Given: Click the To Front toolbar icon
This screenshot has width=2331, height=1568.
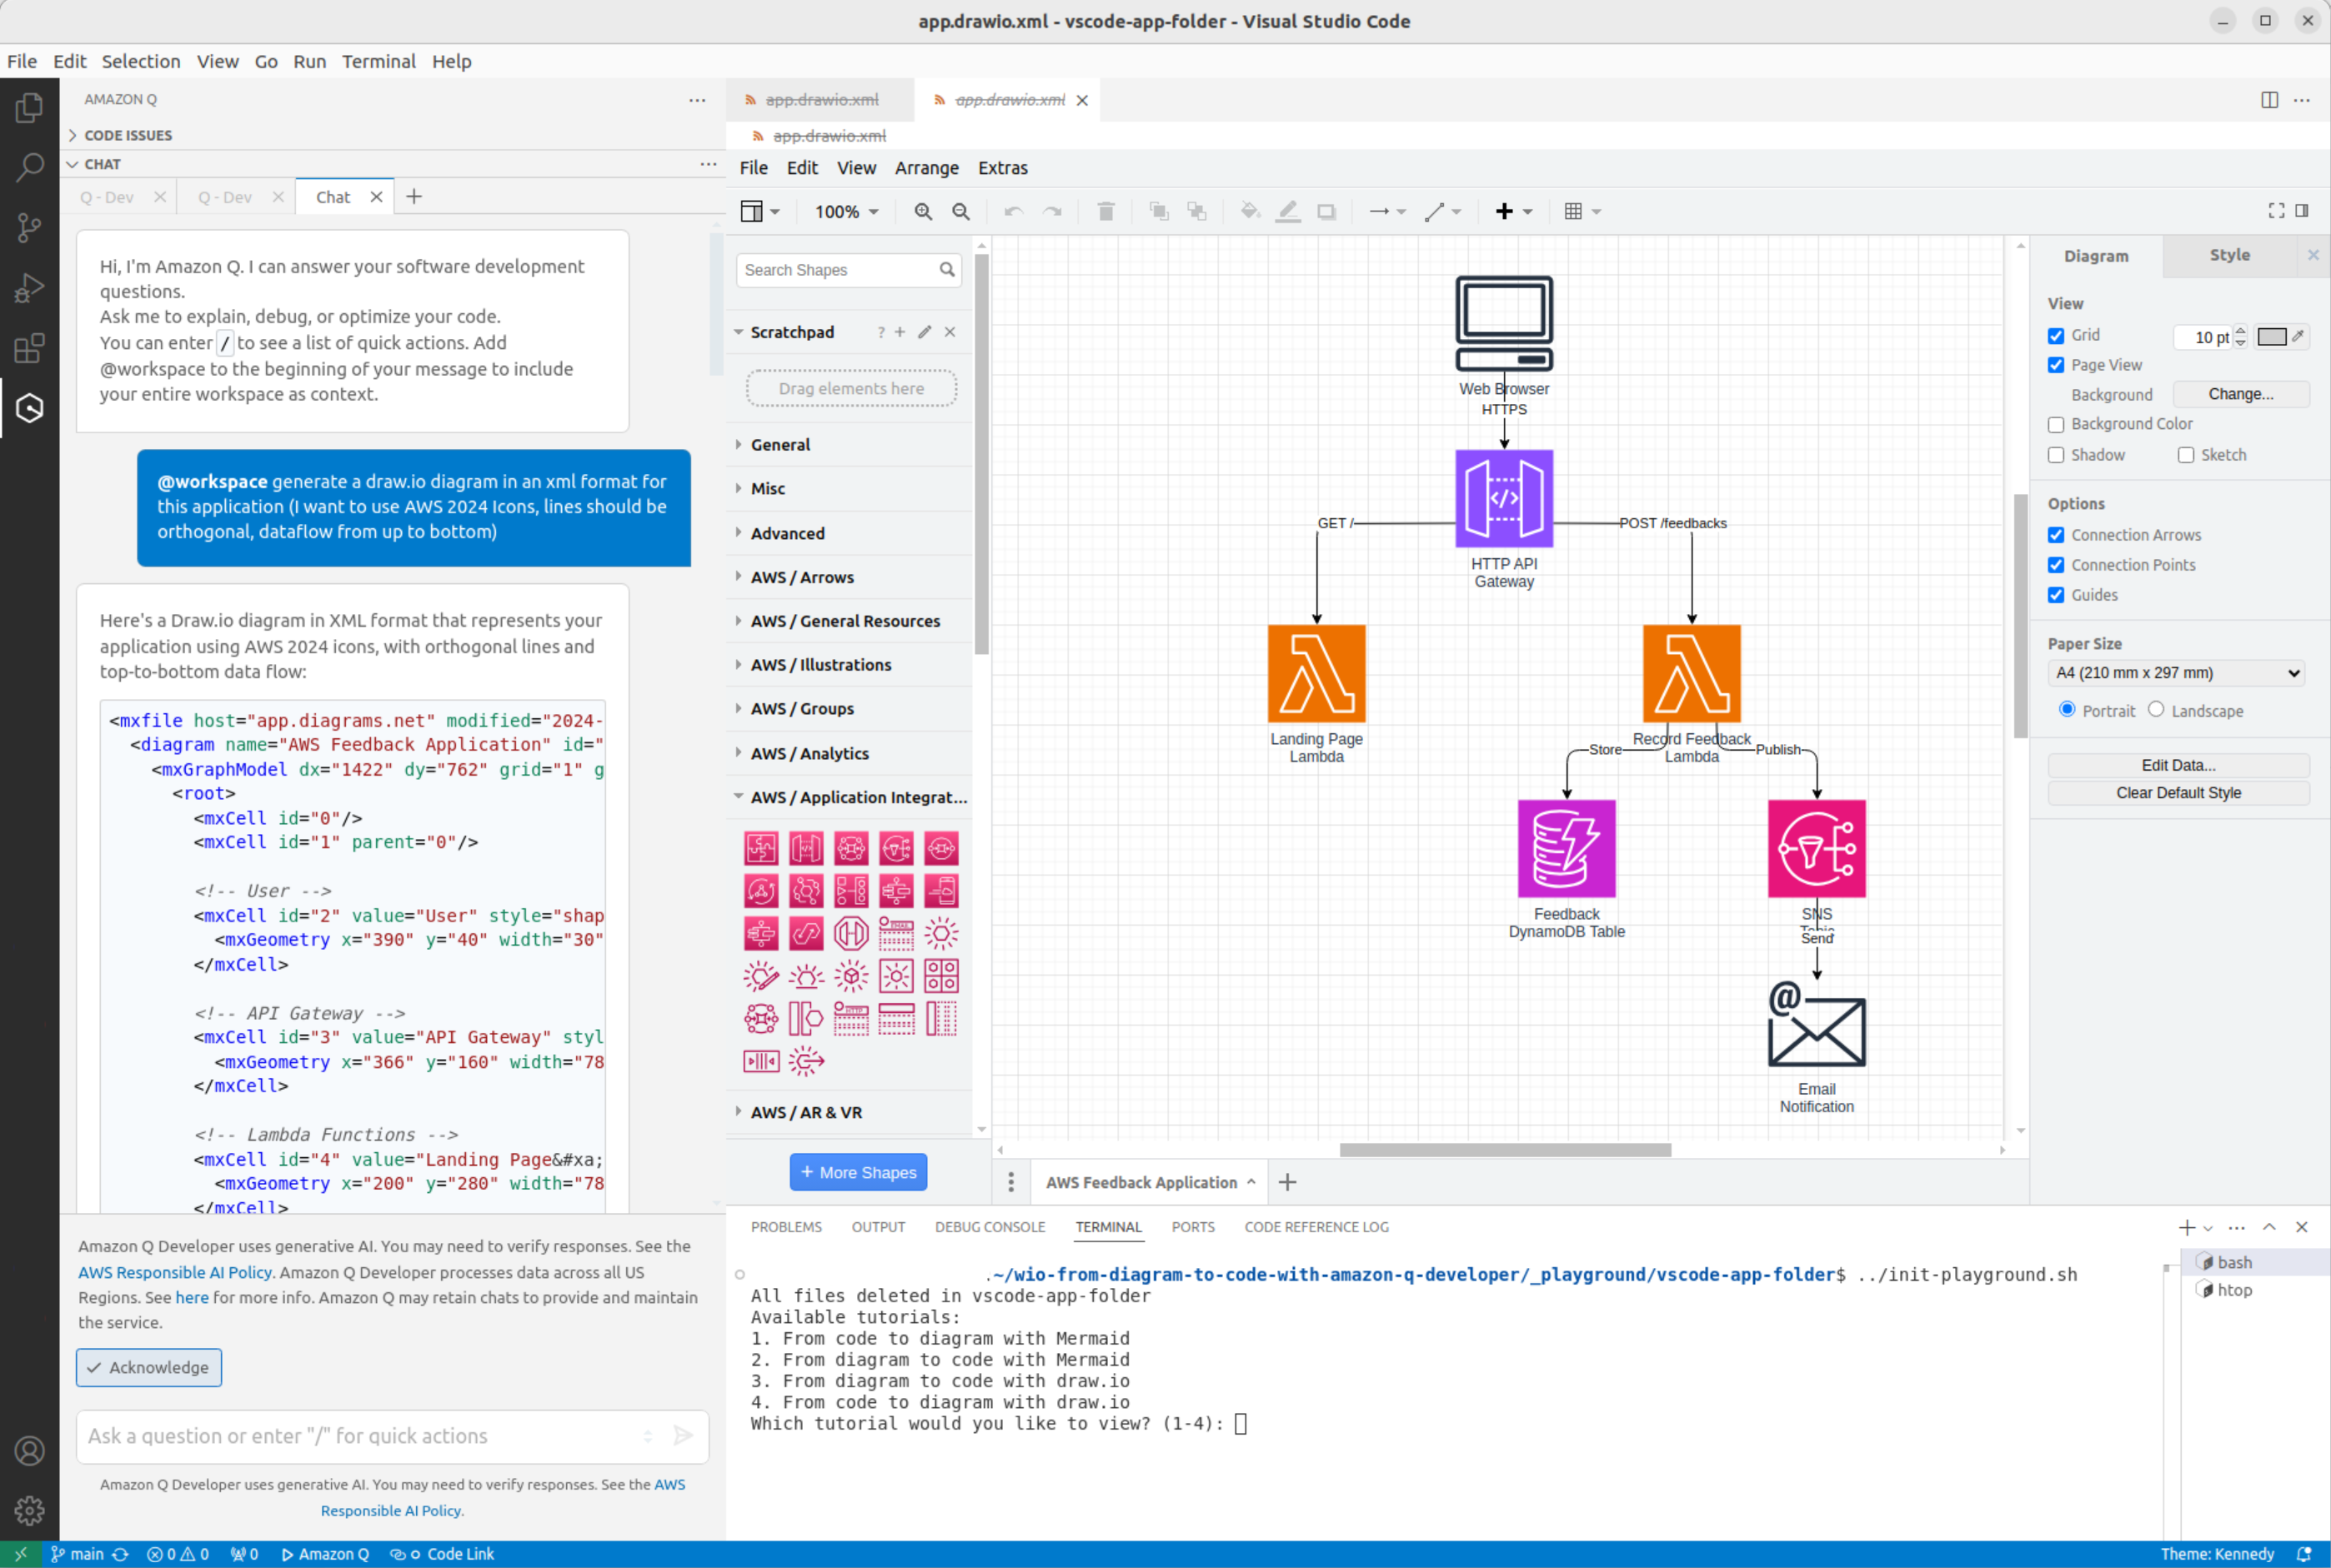Looking at the screenshot, I should pos(1159,211).
